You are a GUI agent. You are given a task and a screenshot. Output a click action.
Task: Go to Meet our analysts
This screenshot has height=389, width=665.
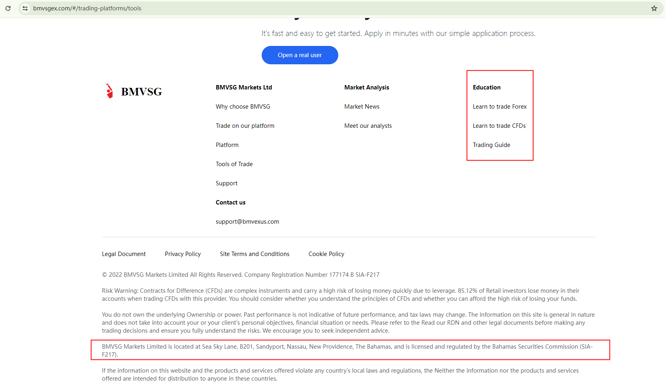point(368,126)
